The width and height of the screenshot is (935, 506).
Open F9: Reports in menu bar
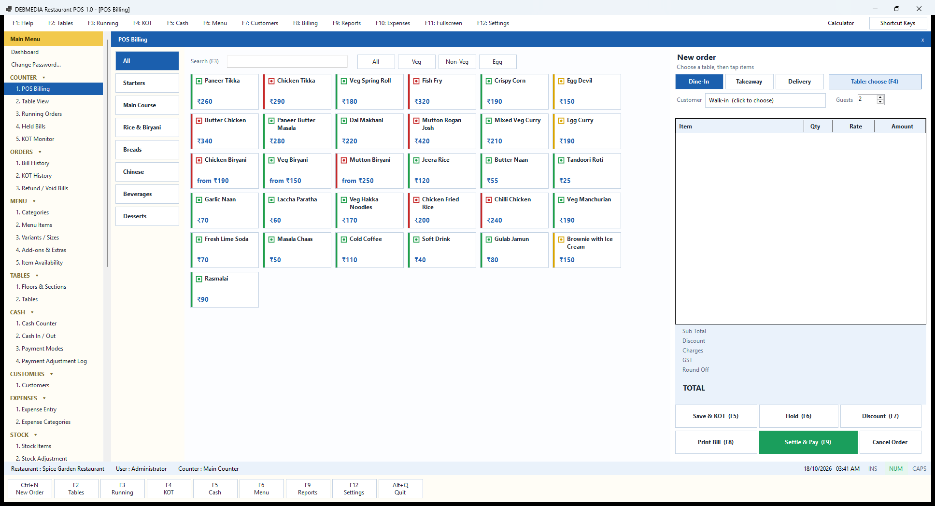[346, 23]
